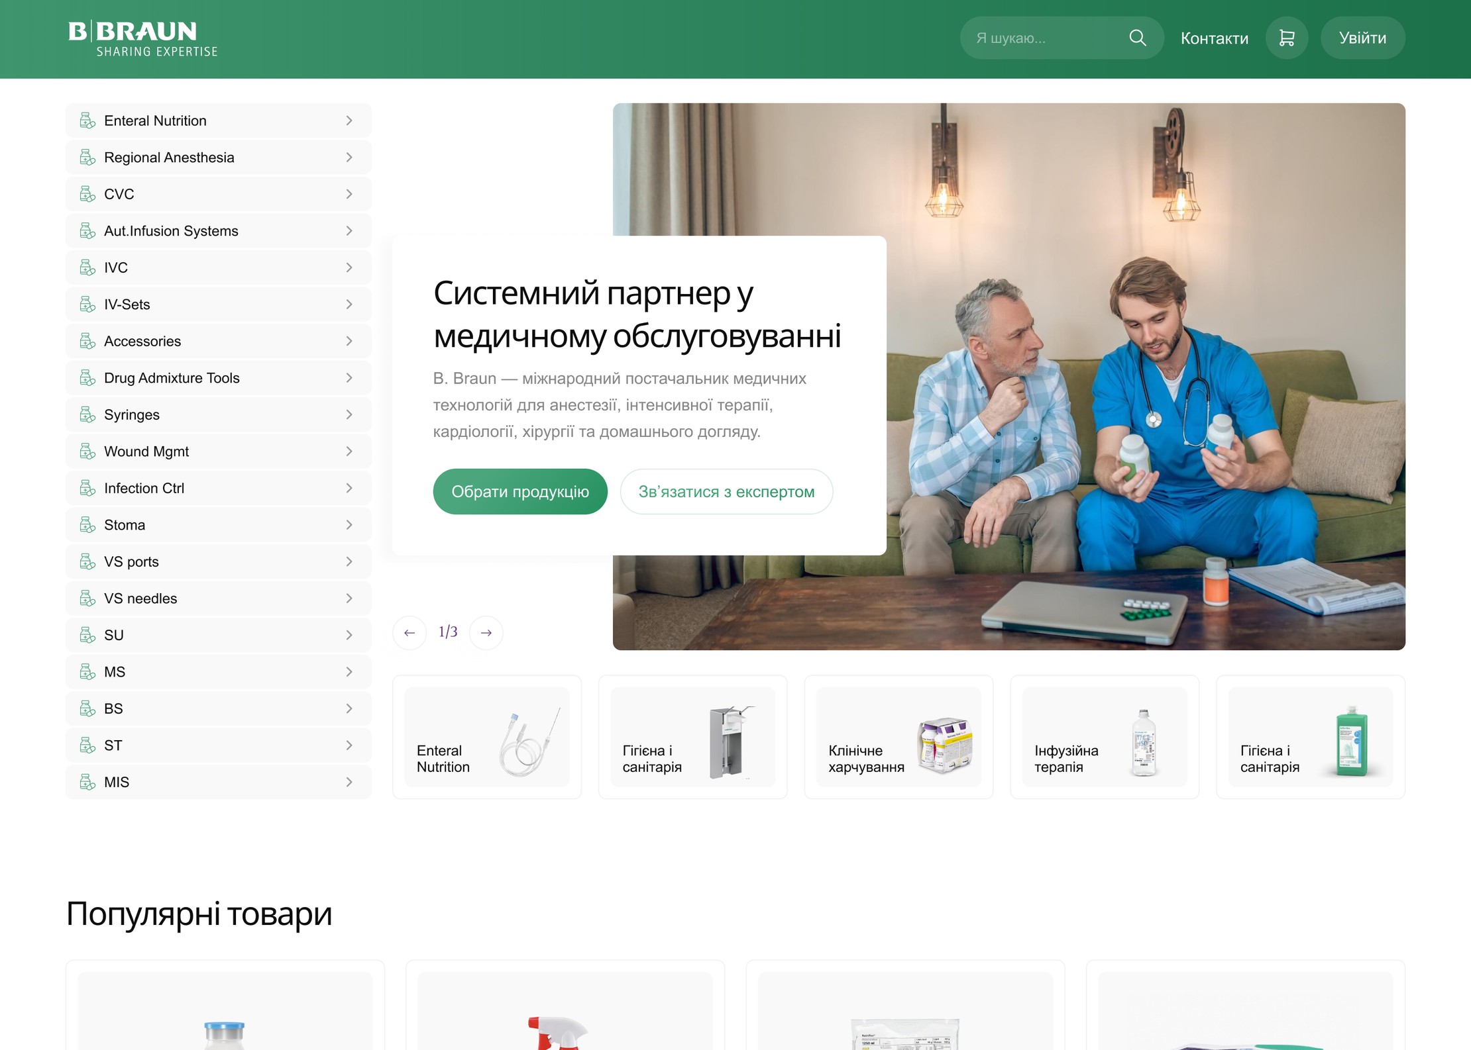Open the VS needles category
Viewport: 1471px width, 1050px height.
pyautogui.click(x=219, y=598)
